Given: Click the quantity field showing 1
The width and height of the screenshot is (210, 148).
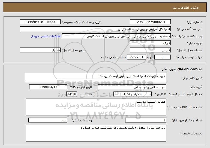Looking at the screenshot, I should [x=146, y=120].
